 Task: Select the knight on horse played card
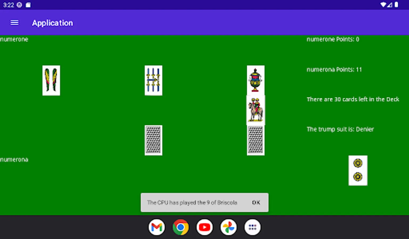pyautogui.click(x=256, y=110)
